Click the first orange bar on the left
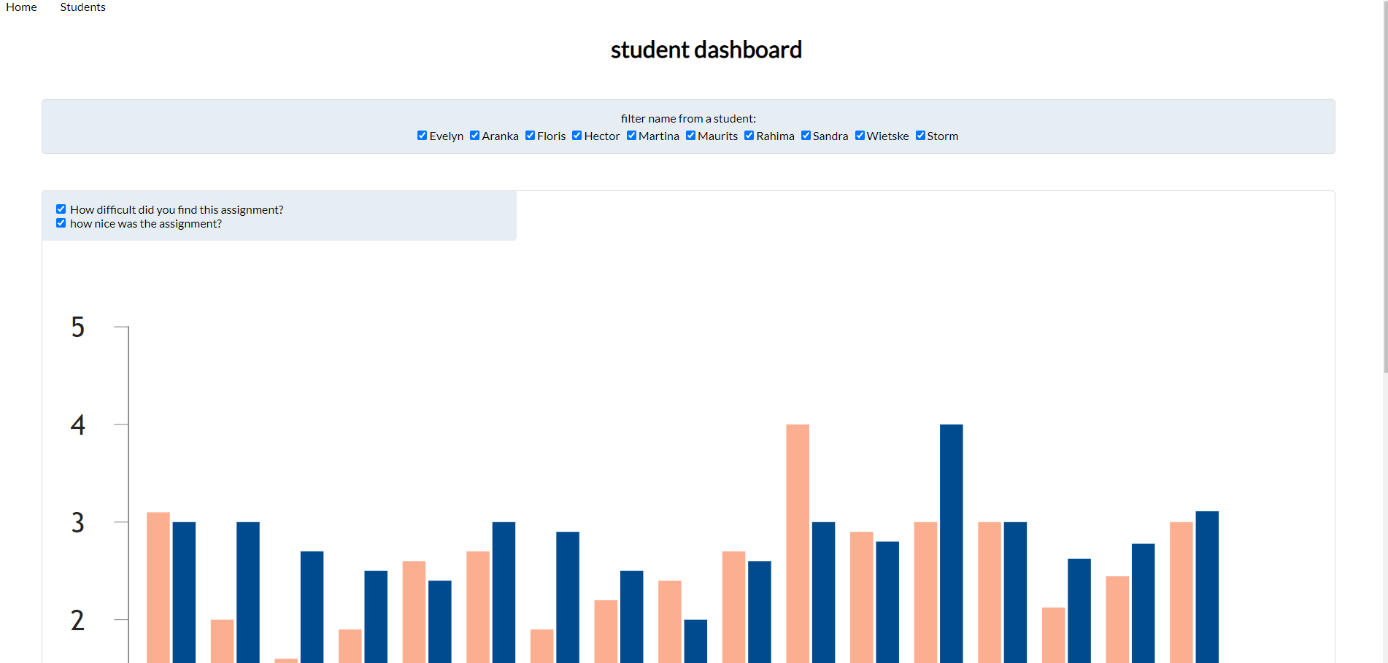 tap(159, 583)
